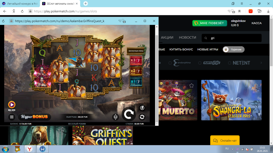Spin the slot reels with the big round arrow
Viewport: 273px width, 153px height.
pos(129,114)
